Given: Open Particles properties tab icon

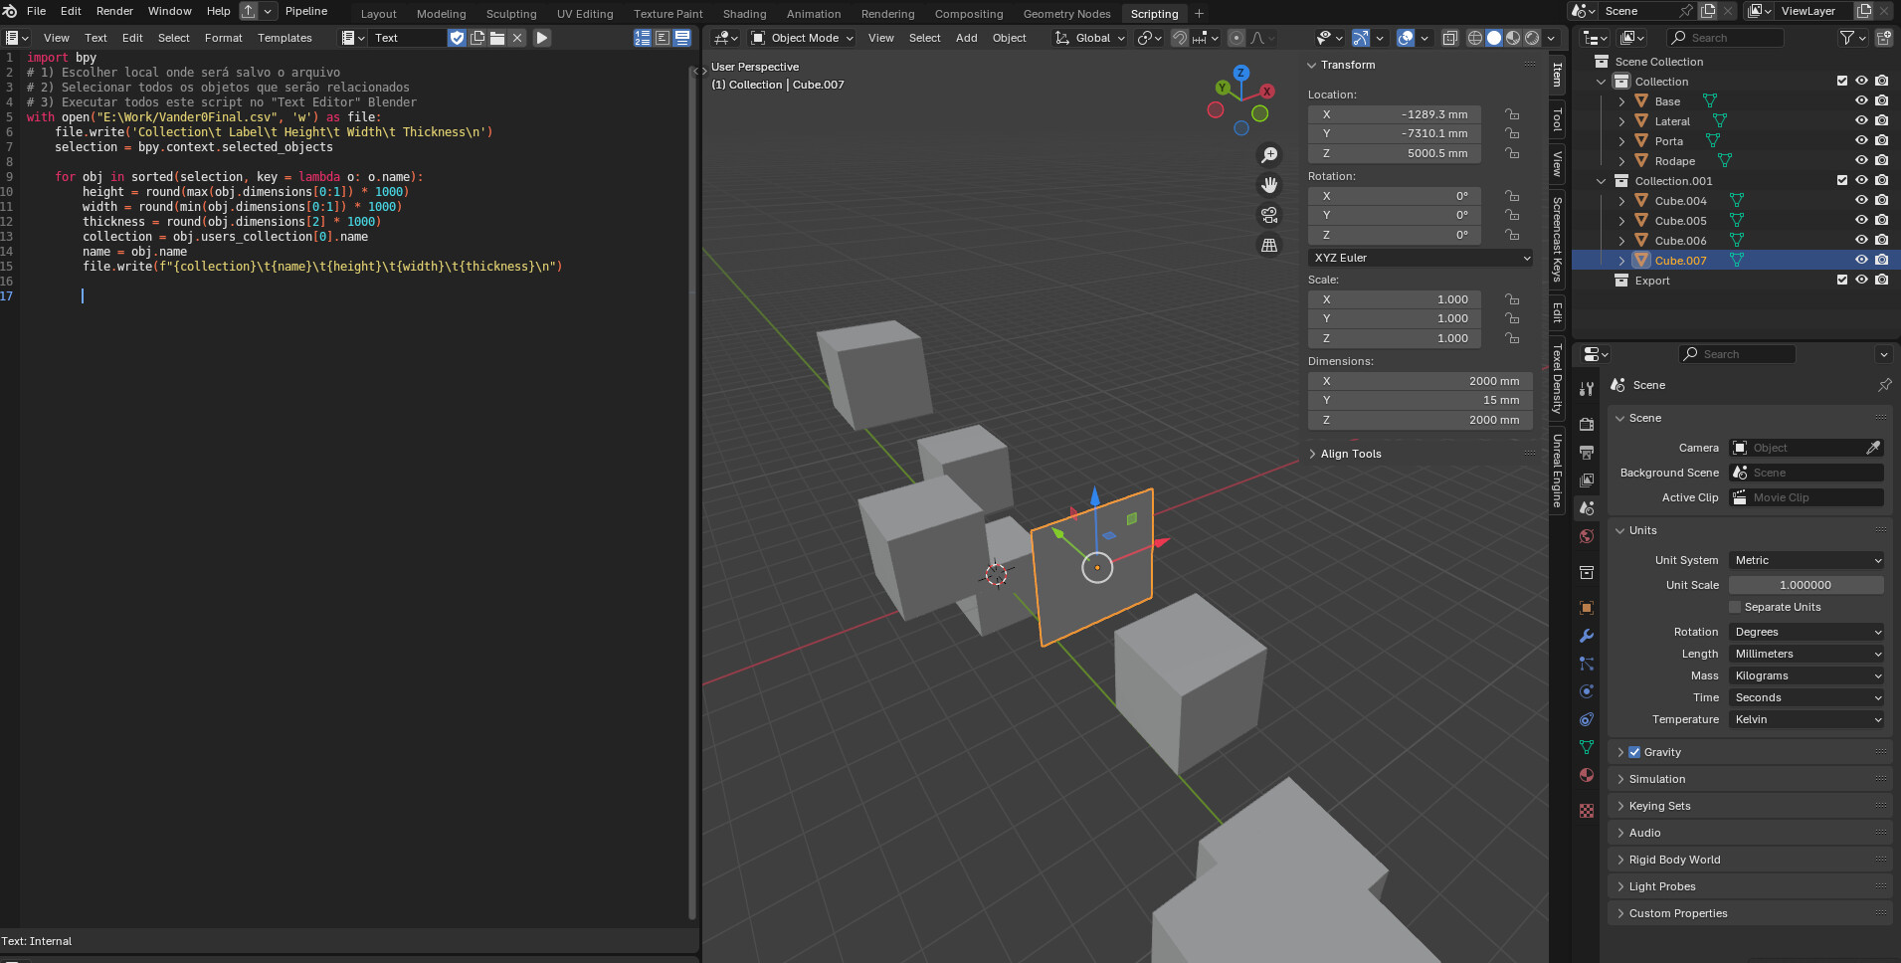Looking at the screenshot, I should pos(1587,664).
